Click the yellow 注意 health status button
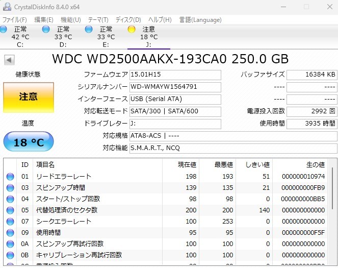The image size is (338, 268). point(28,96)
